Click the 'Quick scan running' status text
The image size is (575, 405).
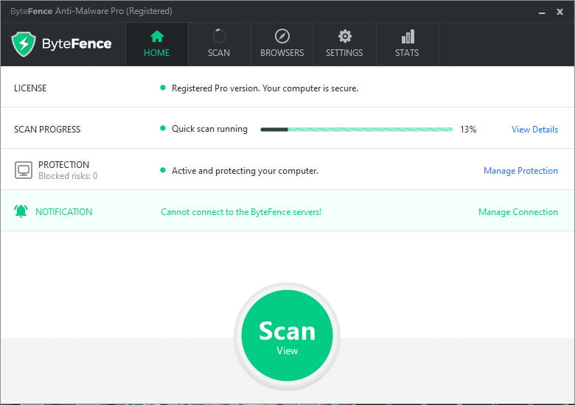[x=209, y=129]
